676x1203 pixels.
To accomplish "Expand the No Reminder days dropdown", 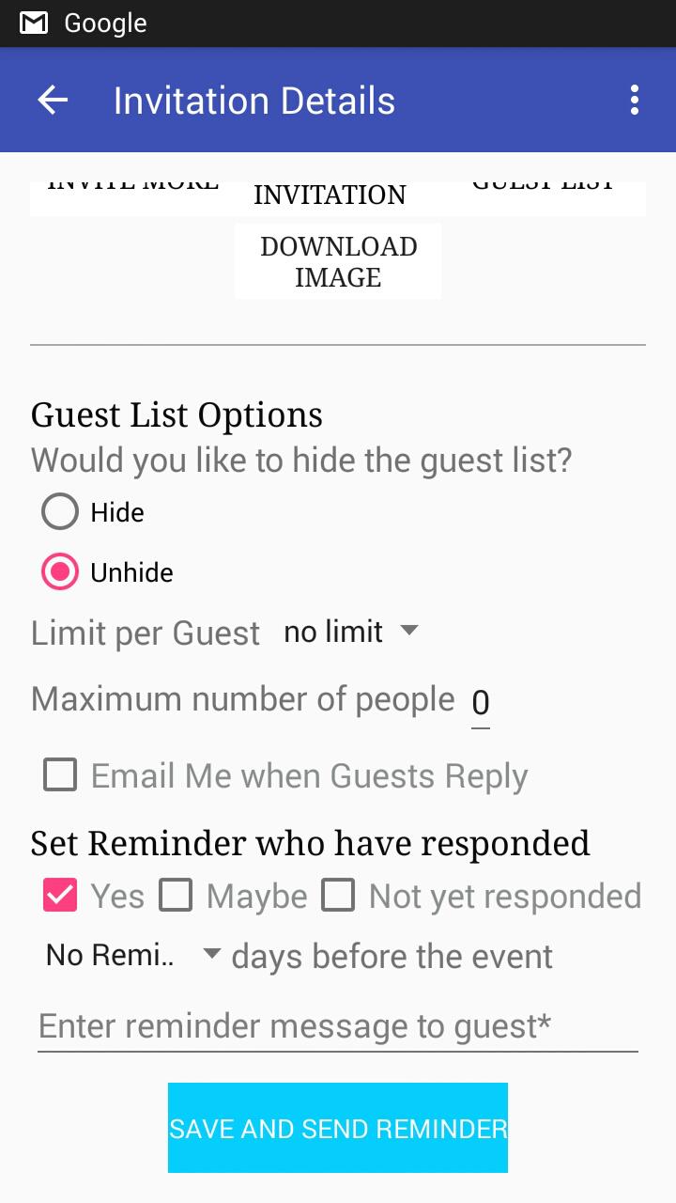I will pyautogui.click(x=132, y=956).
